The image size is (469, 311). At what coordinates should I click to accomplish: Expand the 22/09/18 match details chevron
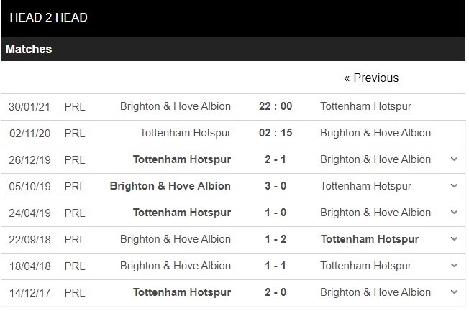[453, 238]
